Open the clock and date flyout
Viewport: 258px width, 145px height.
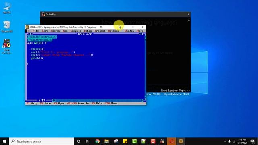click(242, 141)
